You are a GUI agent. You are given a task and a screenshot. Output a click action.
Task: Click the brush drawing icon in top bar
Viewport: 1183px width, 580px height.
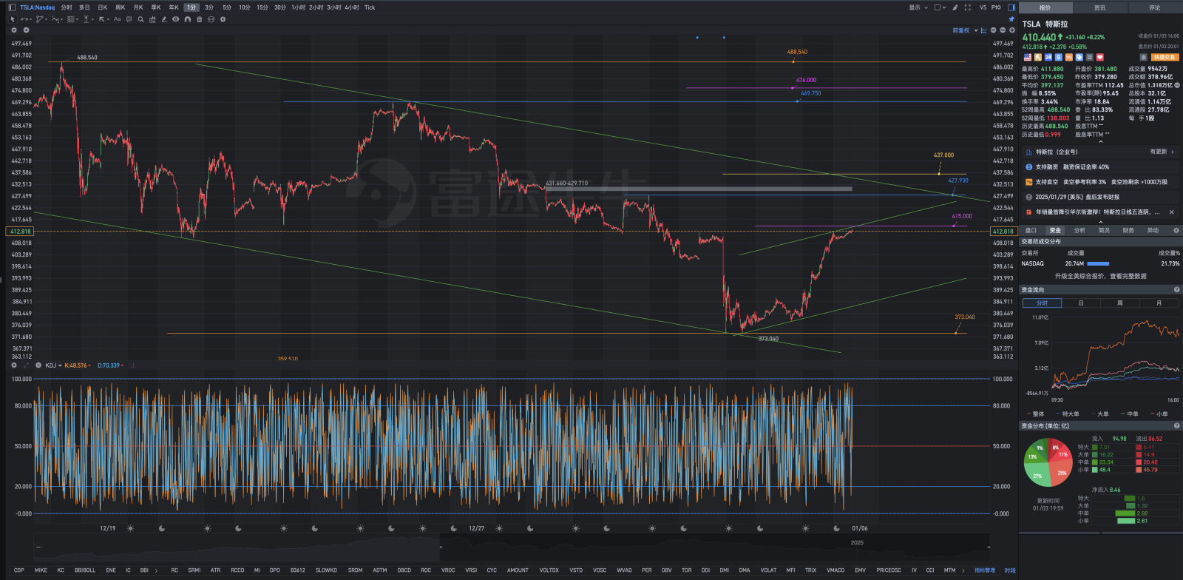(955, 7)
